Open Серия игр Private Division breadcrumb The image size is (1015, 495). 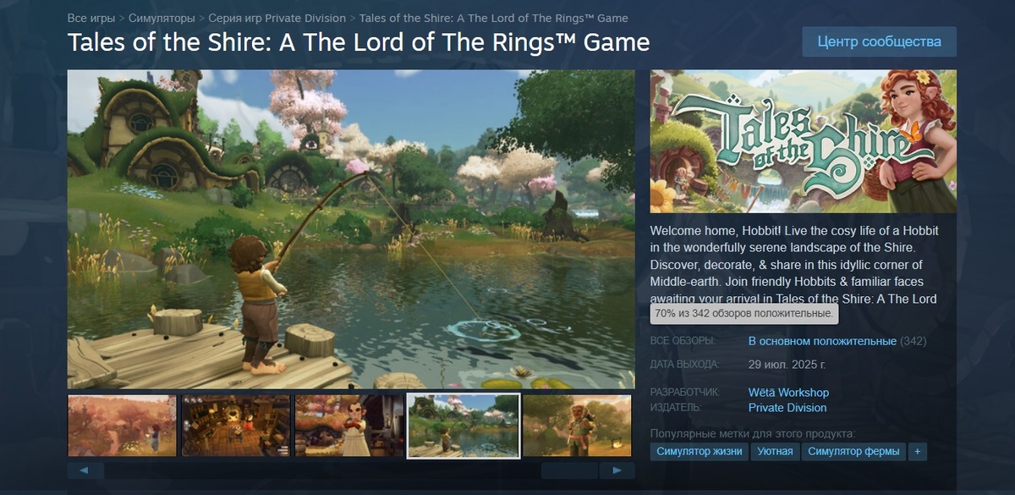click(277, 18)
